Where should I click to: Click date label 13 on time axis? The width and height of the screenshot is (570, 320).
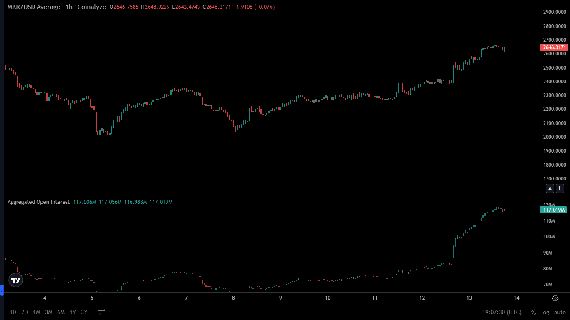(469, 298)
